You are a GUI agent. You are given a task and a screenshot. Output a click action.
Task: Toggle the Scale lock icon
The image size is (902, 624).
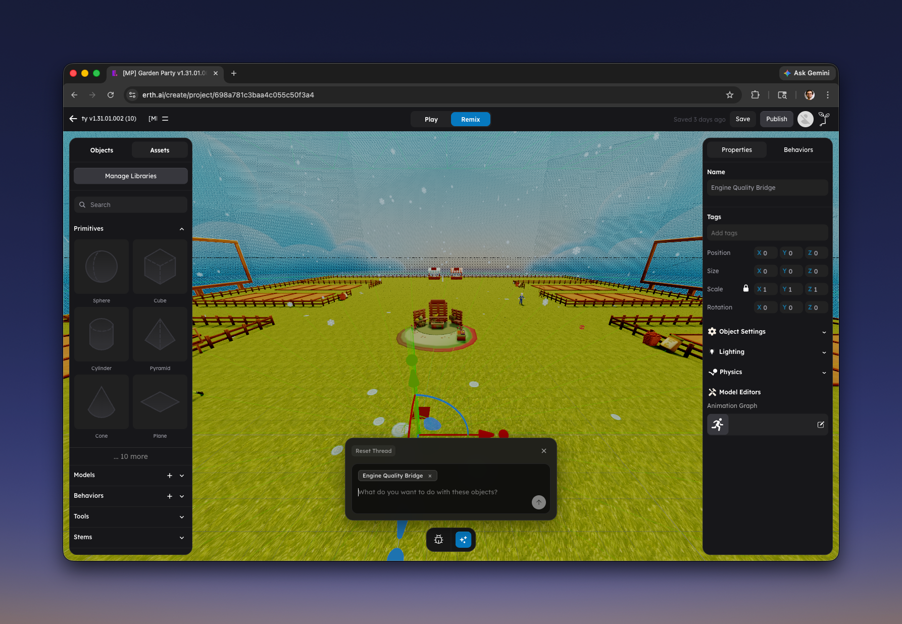(746, 289)
